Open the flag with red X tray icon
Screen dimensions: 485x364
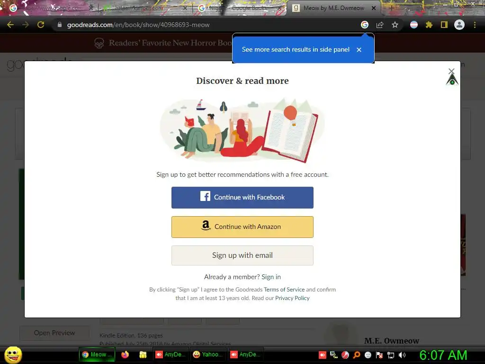click(x=379, y=355)
